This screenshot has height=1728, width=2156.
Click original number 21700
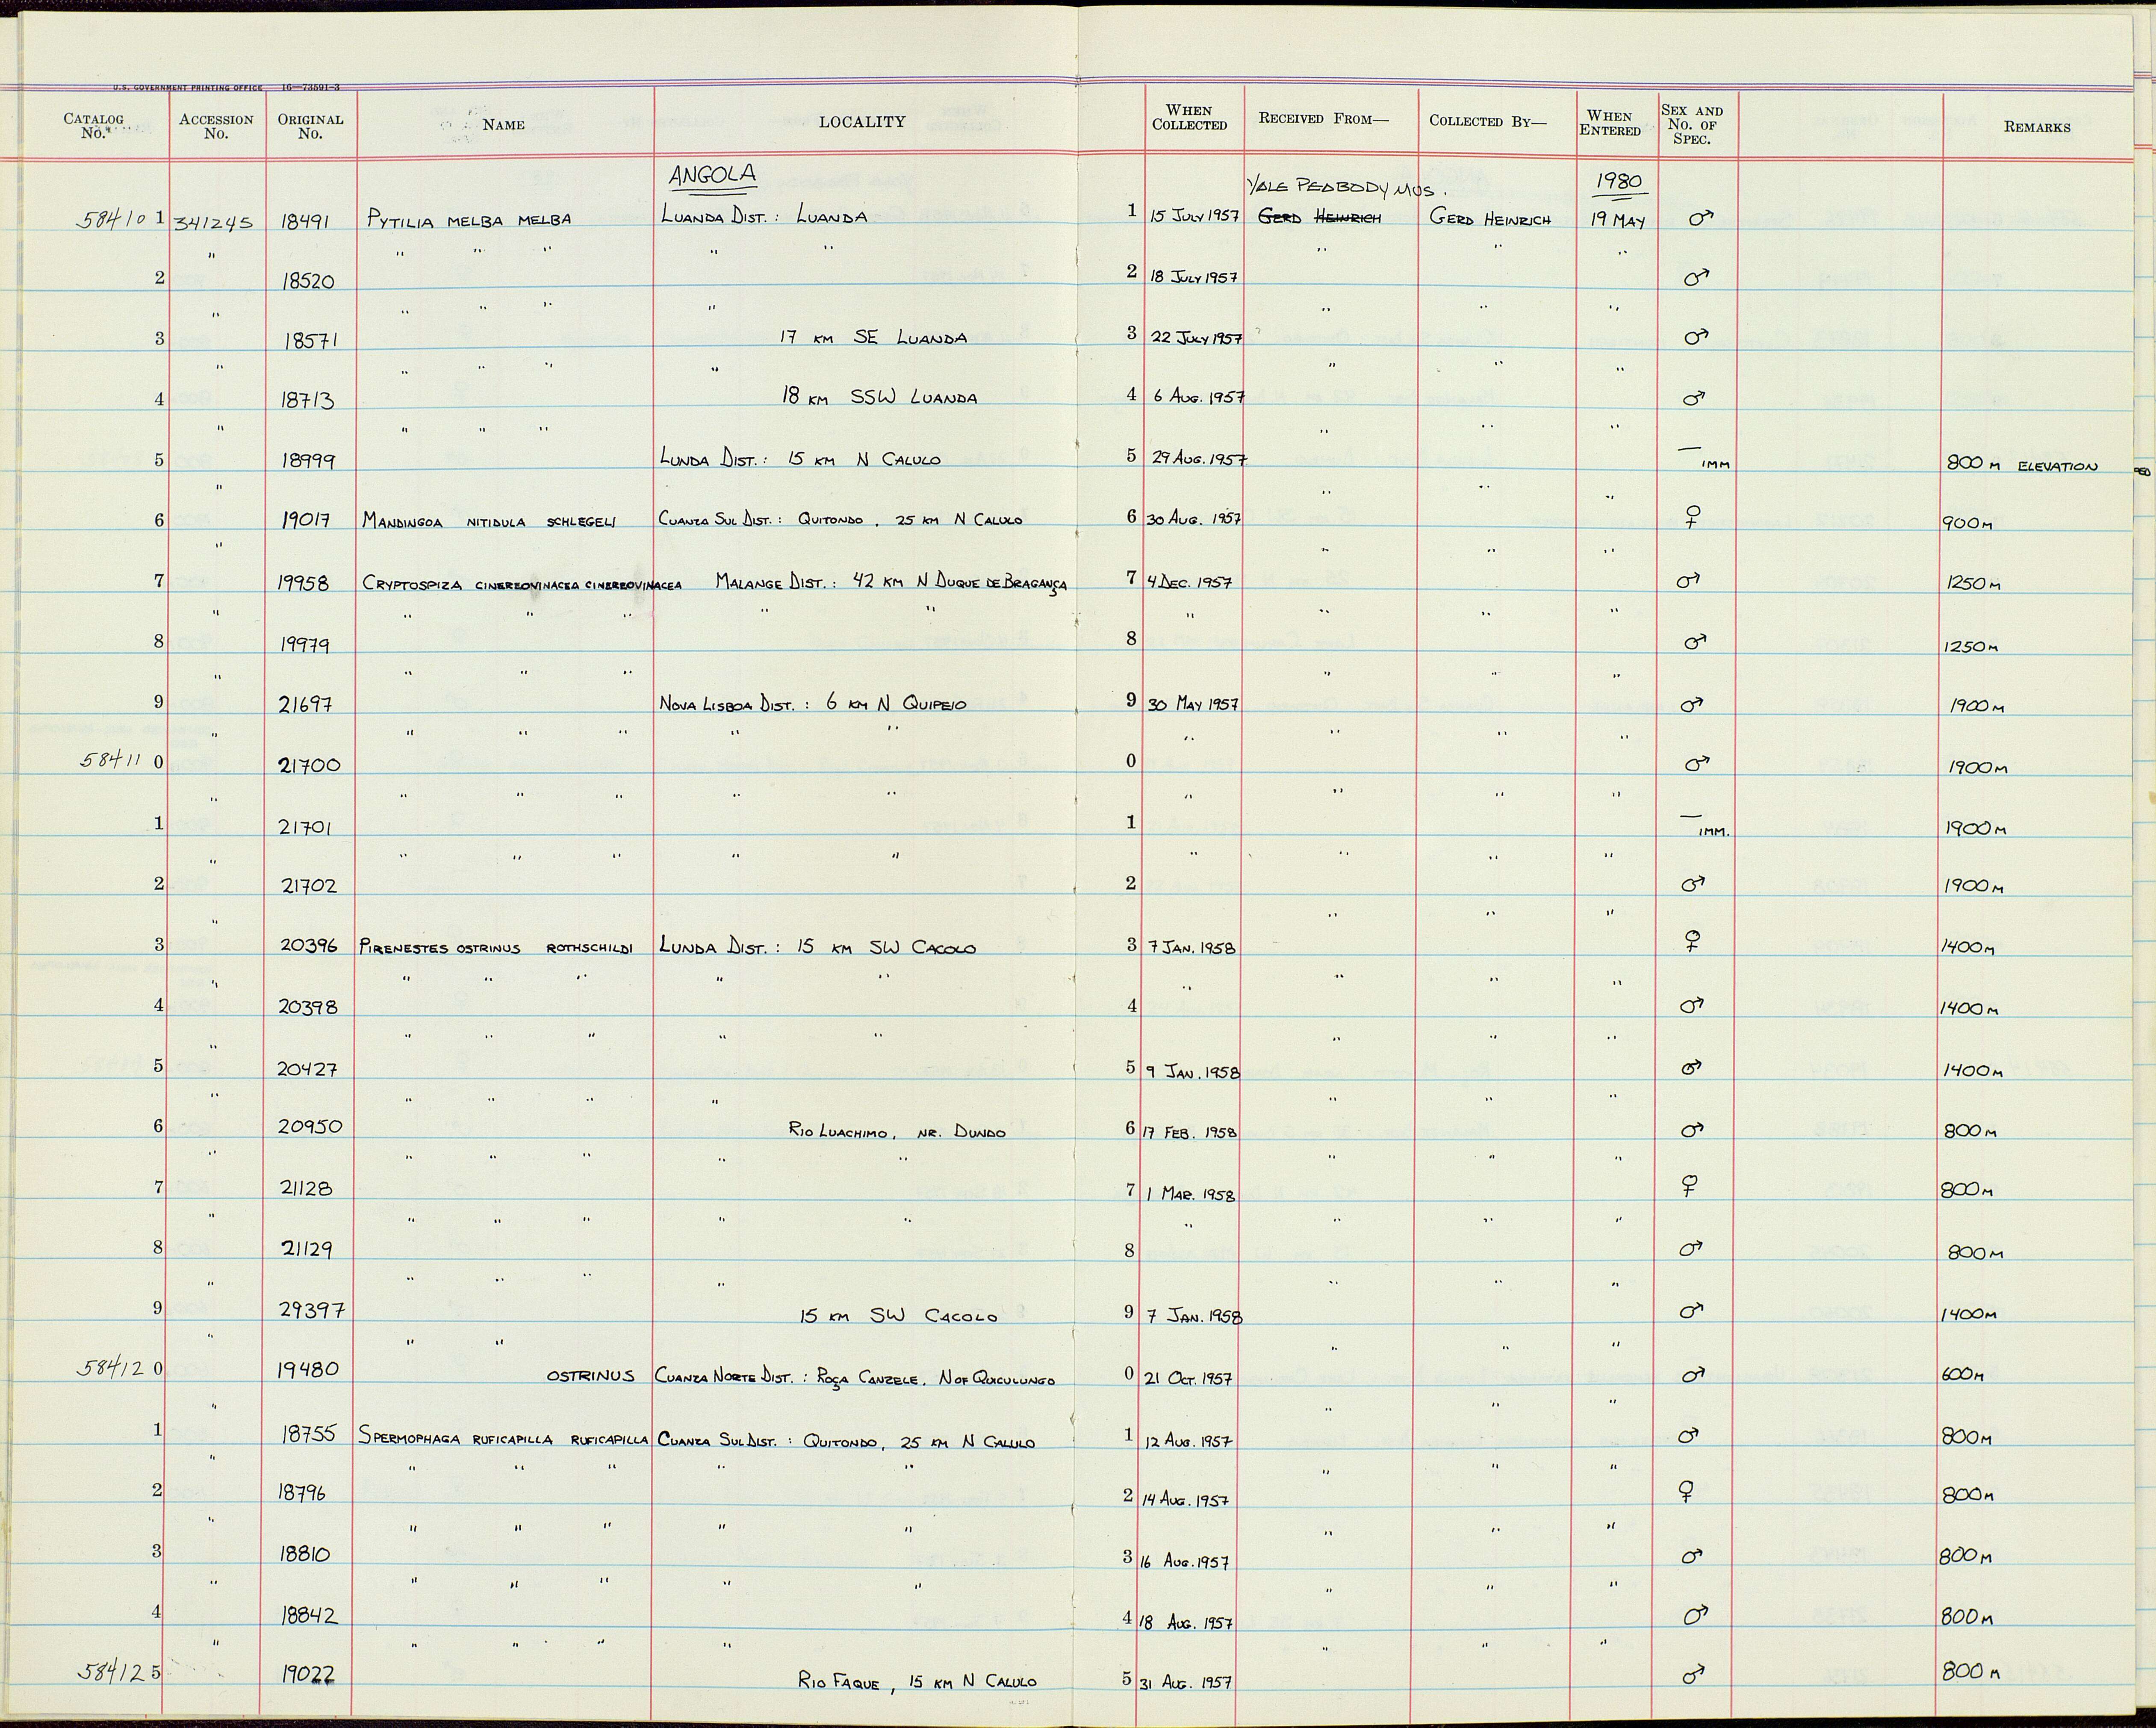pos(310,765)
